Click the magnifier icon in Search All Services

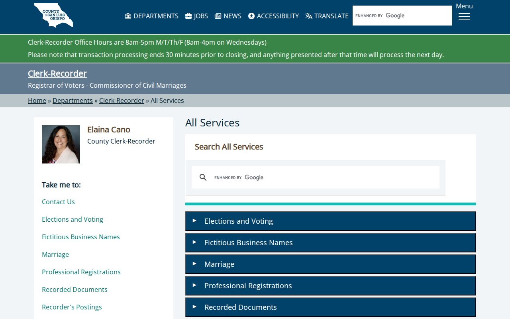tap(203, 177)
